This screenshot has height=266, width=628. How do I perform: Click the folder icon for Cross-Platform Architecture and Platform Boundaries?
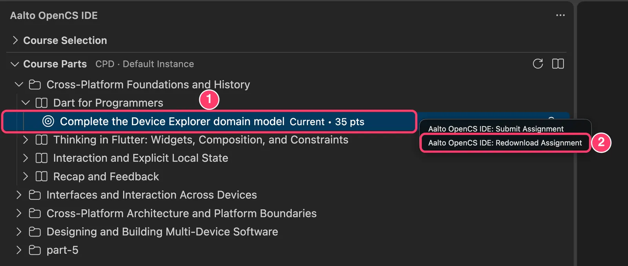point(35,213)
